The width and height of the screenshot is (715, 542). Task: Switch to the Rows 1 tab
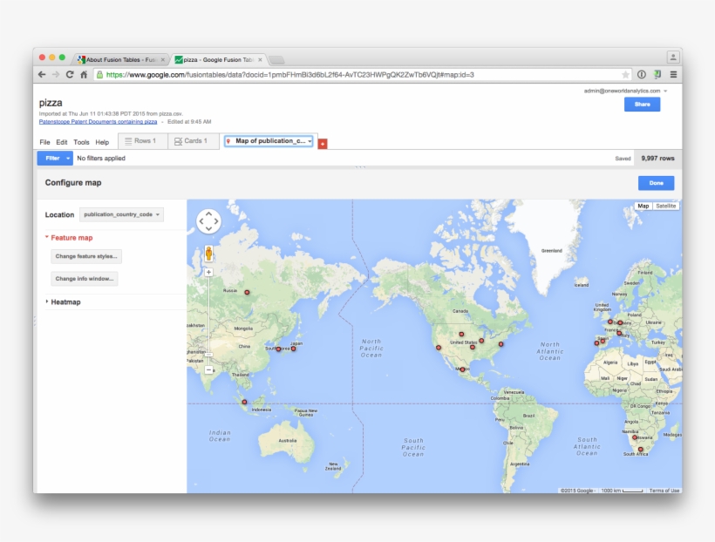tap(142, 140)
